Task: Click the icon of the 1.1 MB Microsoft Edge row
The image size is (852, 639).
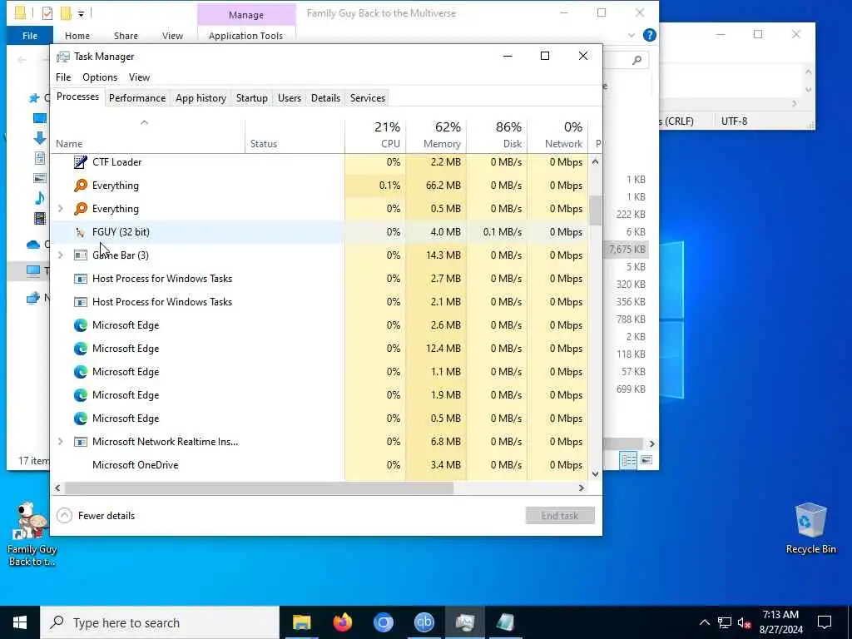Action: pyautogui.click(x=81, y=372)
